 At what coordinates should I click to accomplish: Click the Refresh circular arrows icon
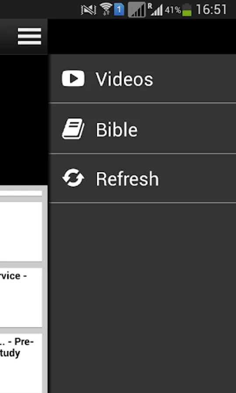point(73,178)
